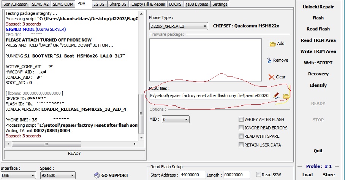
Task: Click the Length input field
Action: coord(237,175)
